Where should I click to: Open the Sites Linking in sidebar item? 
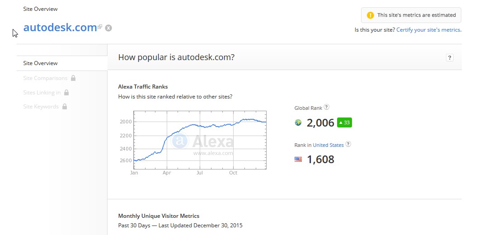(x=42, y=93)
